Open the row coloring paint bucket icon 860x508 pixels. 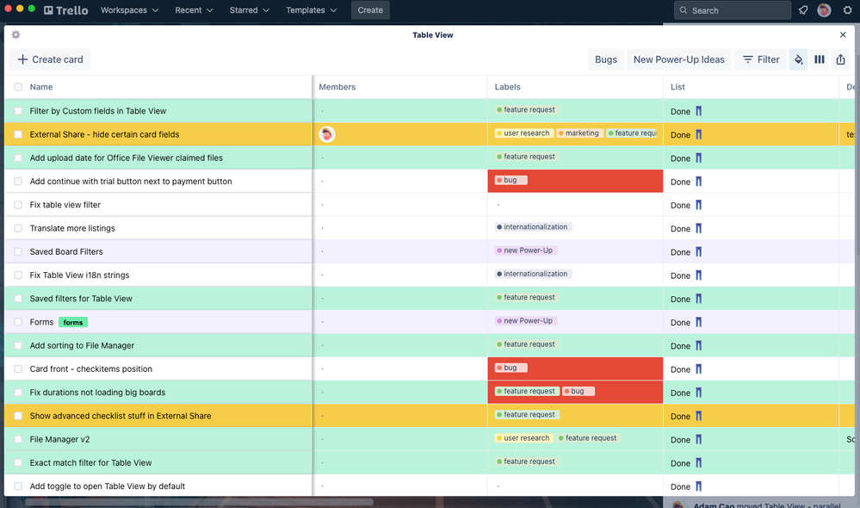click(798, 59)
